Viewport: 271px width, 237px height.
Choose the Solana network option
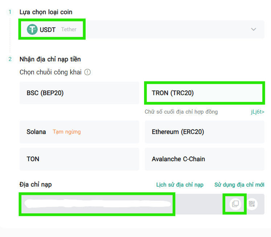click(79, 132)
